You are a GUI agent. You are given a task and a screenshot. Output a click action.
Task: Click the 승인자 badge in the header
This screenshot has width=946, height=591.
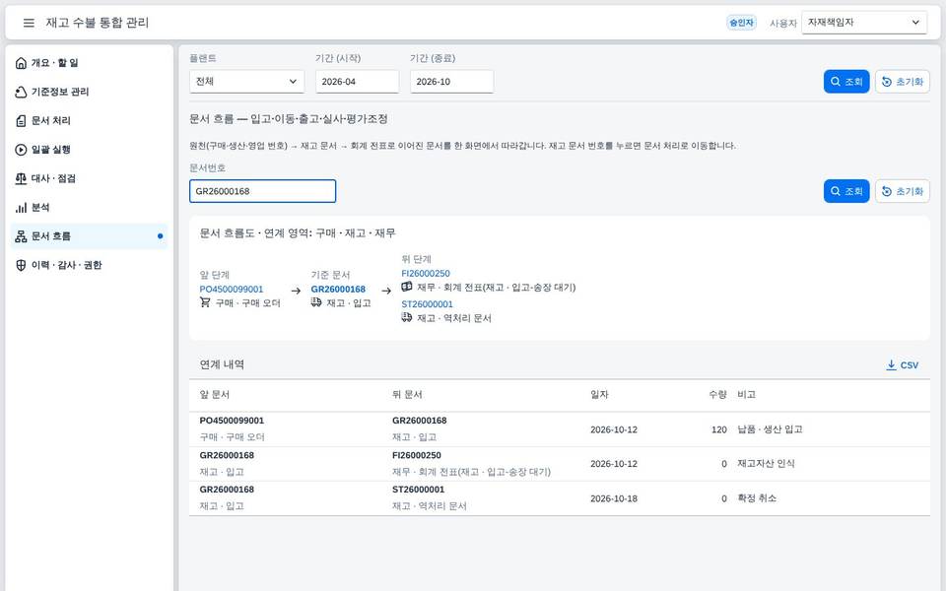741,23
